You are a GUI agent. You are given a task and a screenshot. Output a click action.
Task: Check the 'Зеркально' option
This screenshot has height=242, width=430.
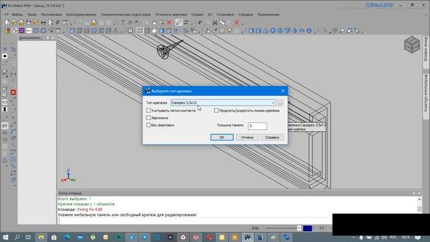tap(148, 118)
